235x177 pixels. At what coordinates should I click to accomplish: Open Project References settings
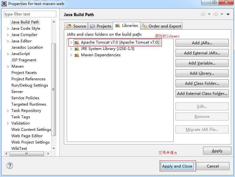tap(28, 79)
